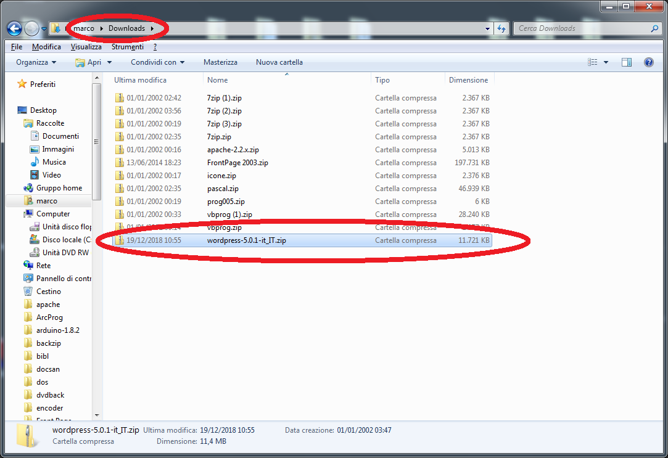Open the address bar history dropdown
668x458 pixels.
[x=488, y=28]
